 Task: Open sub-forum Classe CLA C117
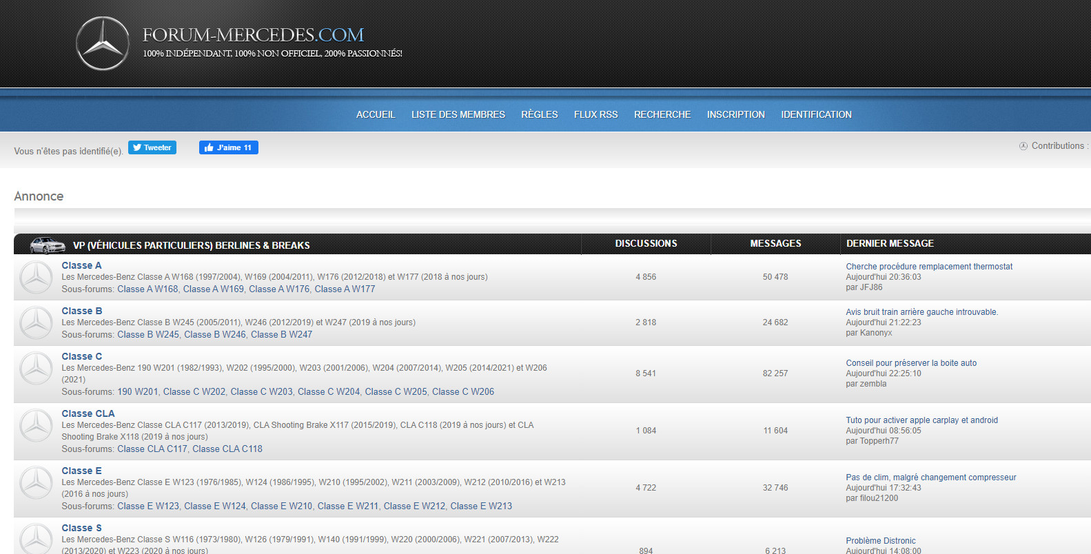tap(152, 449)
